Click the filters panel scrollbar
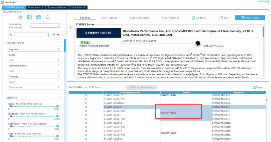 [65, 45]
